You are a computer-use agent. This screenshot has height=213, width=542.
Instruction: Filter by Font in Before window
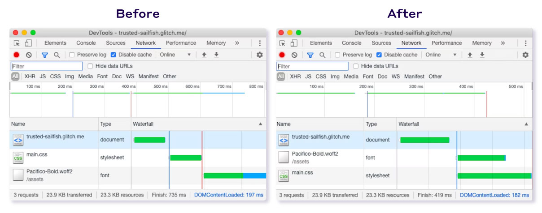coord(102,77)
